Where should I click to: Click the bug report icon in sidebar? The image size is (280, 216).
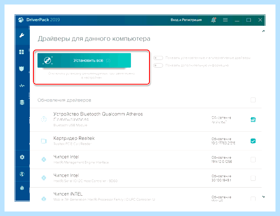click(x=22, y=188)
